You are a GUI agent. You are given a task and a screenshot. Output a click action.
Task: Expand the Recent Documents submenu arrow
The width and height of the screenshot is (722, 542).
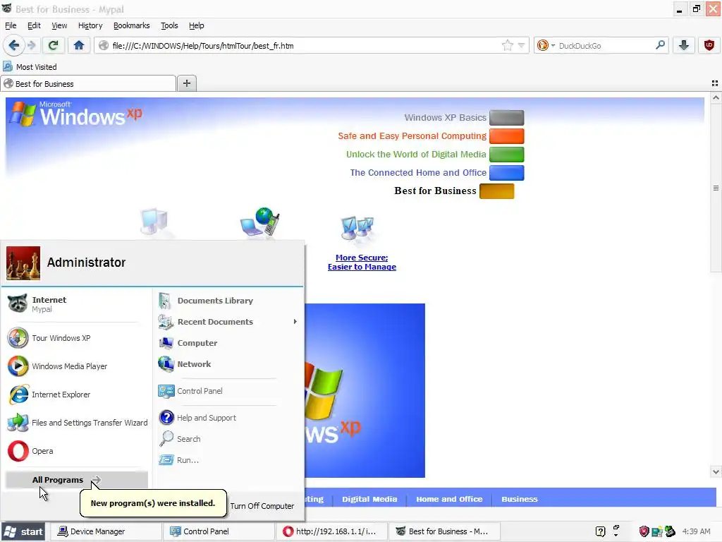[295, 322]
